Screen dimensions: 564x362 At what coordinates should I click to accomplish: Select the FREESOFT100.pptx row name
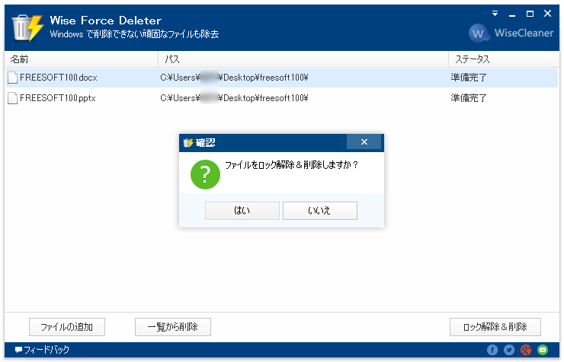click(x=58, y=98)
